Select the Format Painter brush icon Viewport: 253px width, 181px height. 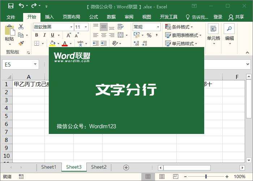[x=21, y=43]
